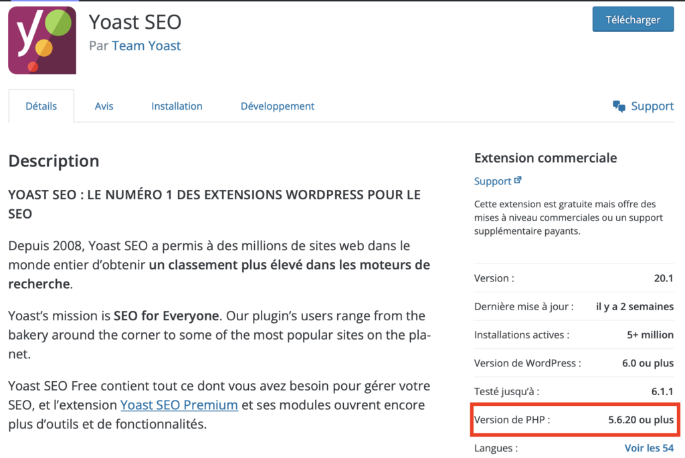Click the 'YOAST SEO : LE NUMÉRO 1' subheading

pos(214,204)
